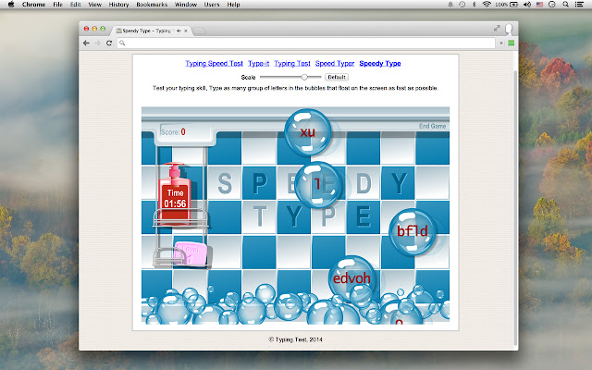Viewport: 592px width, 370px height.
Task: Close the Speedy Type tab
Action: [x=186, y=31]
